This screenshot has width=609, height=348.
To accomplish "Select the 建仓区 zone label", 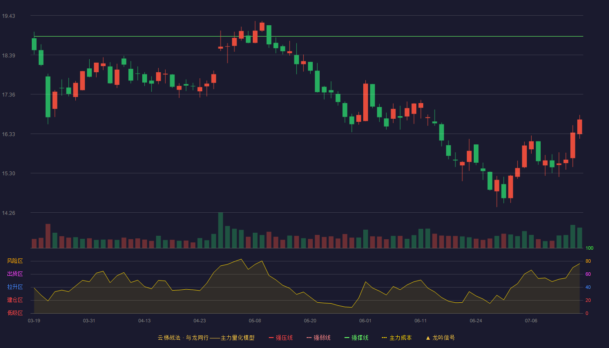I will (15, 300).
